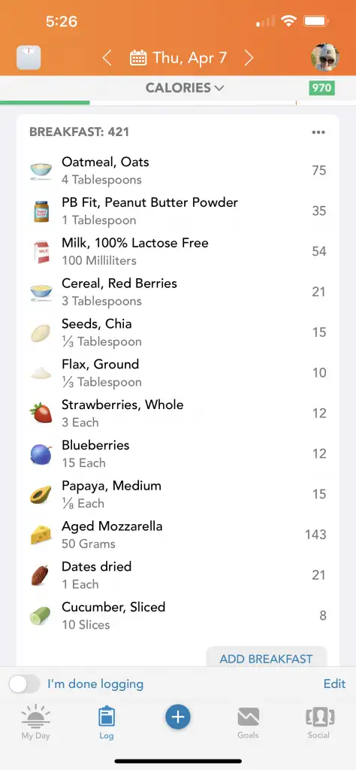Open the Oatmeal, Oats entry
The width and height of the screenshot is (356, 770).
coord(178,171)
